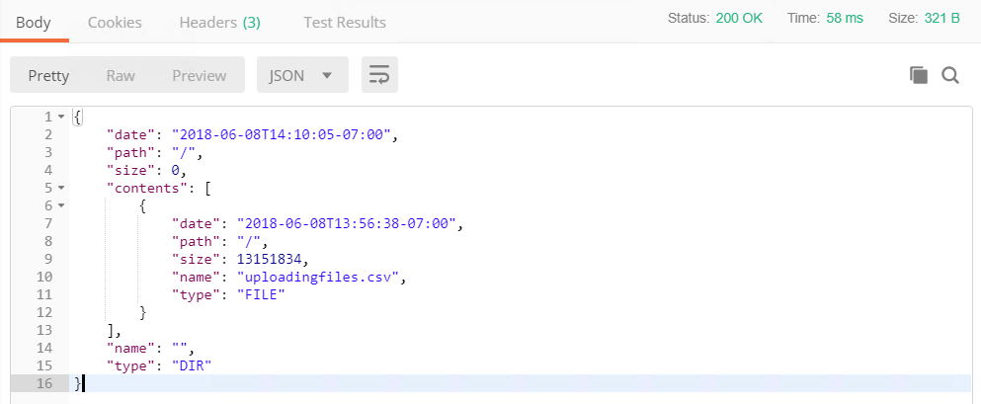Screen dimensions: 981x404
Task: Open search in response body
Action: tap(950, 76)
